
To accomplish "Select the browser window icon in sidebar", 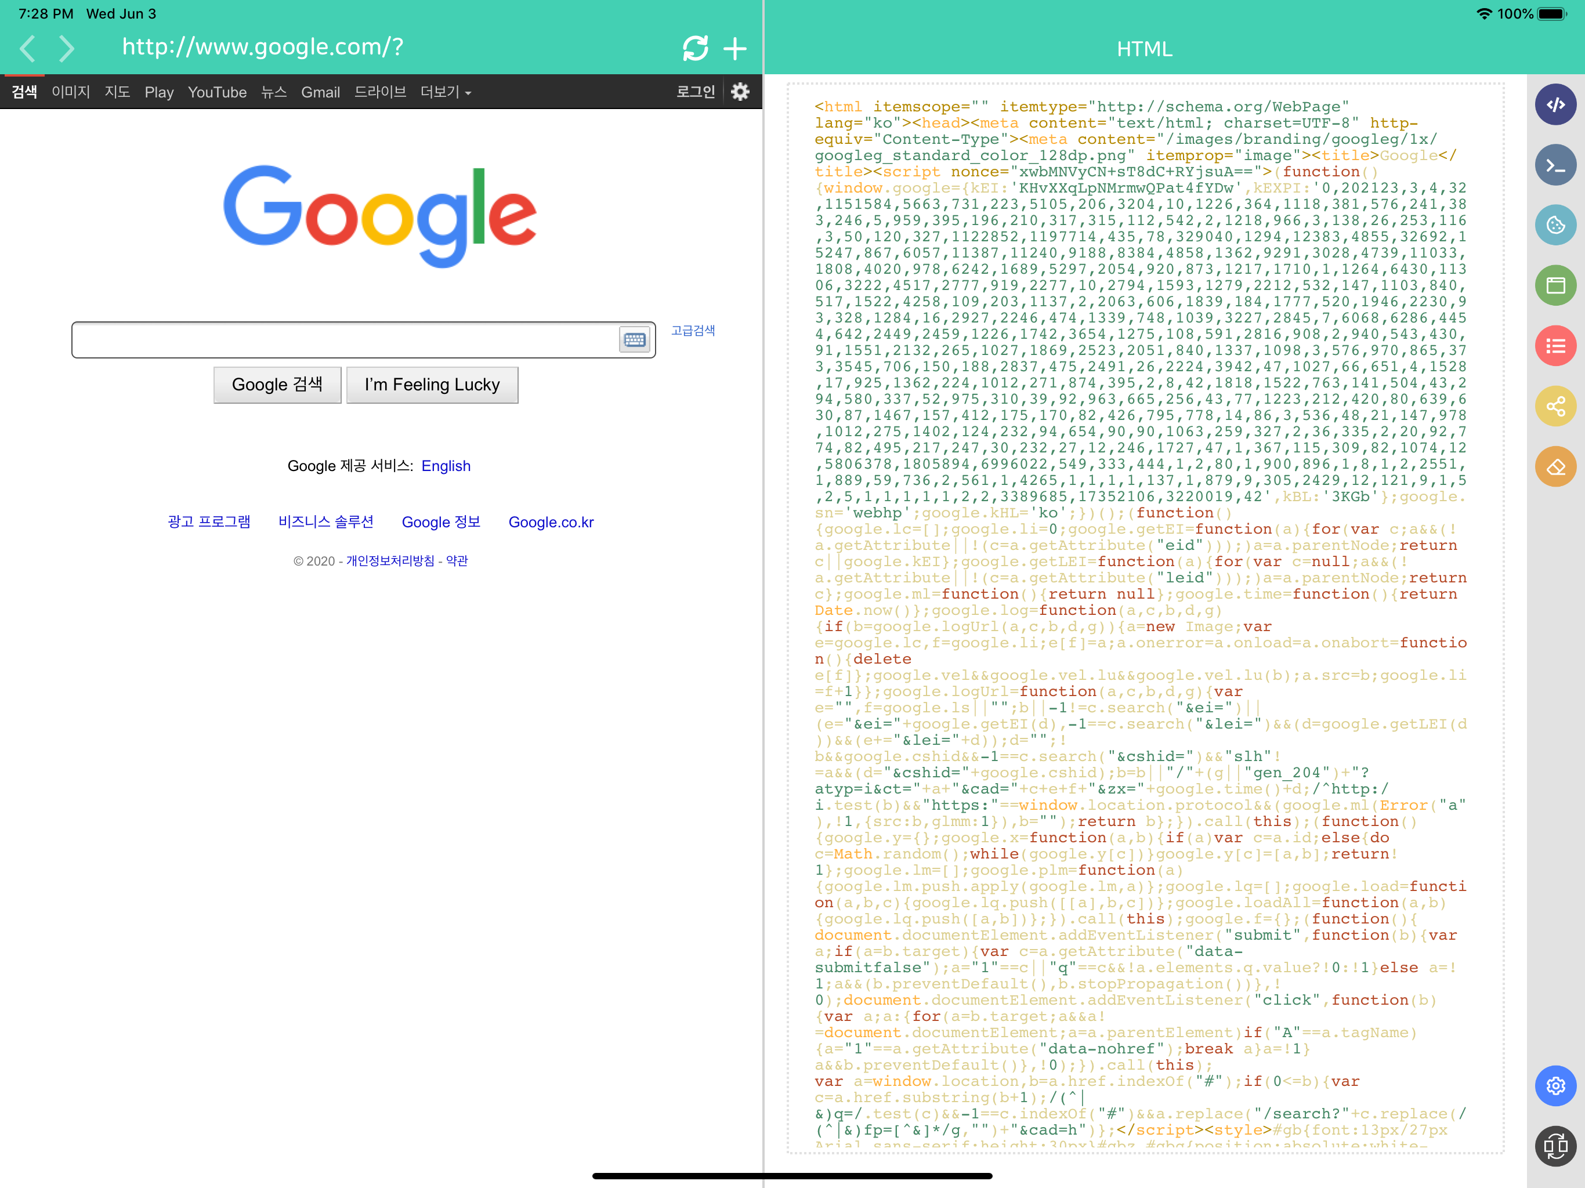I will point(1555,284).
